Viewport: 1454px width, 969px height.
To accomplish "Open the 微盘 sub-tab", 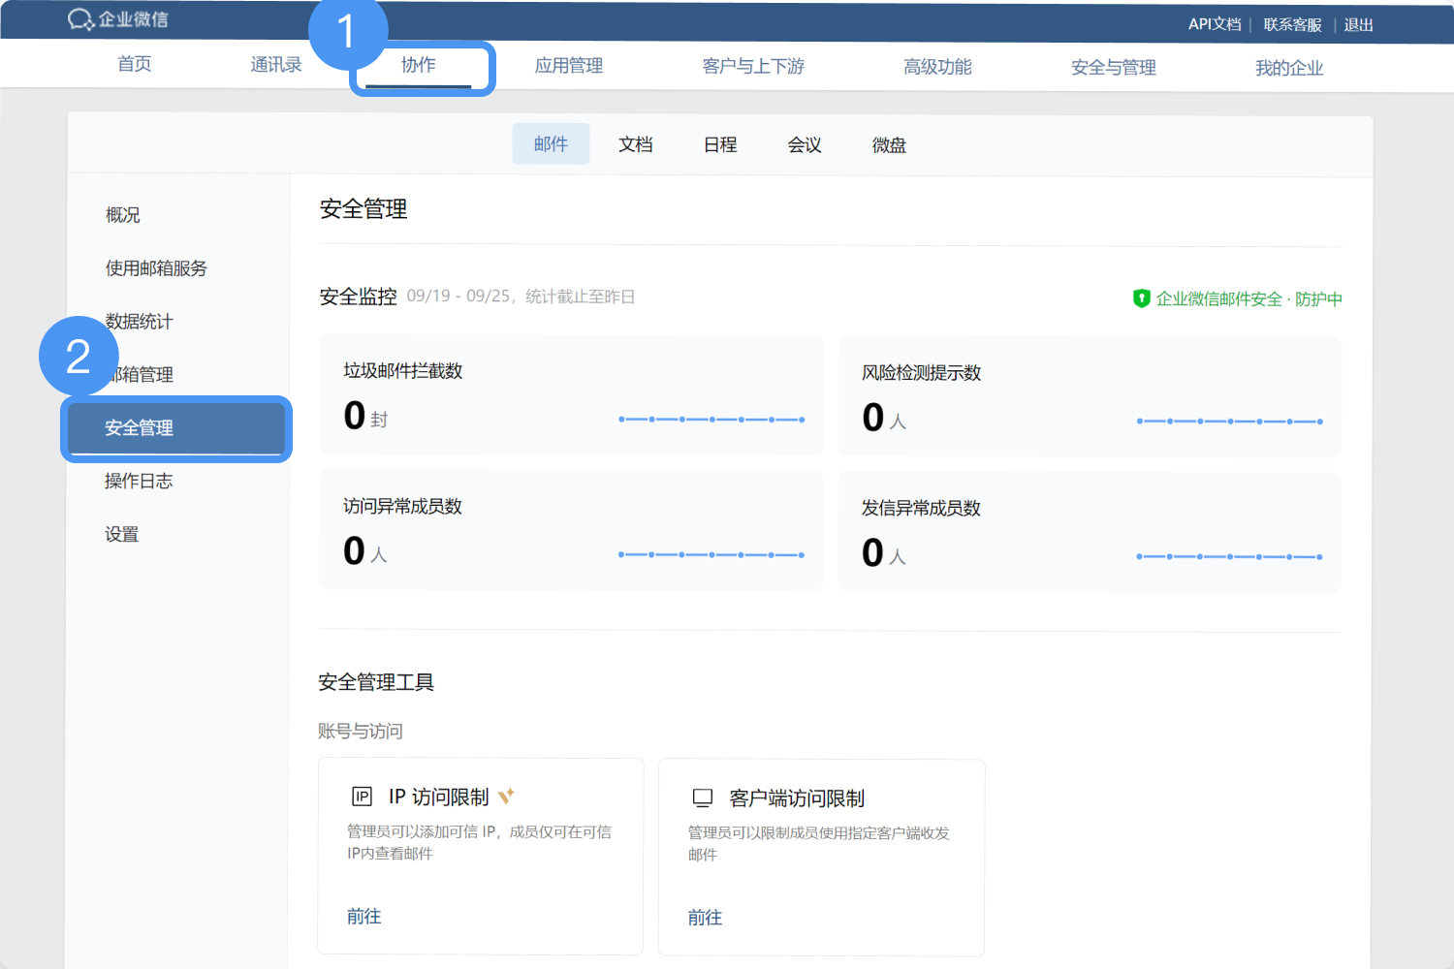I will pos(888,145).
